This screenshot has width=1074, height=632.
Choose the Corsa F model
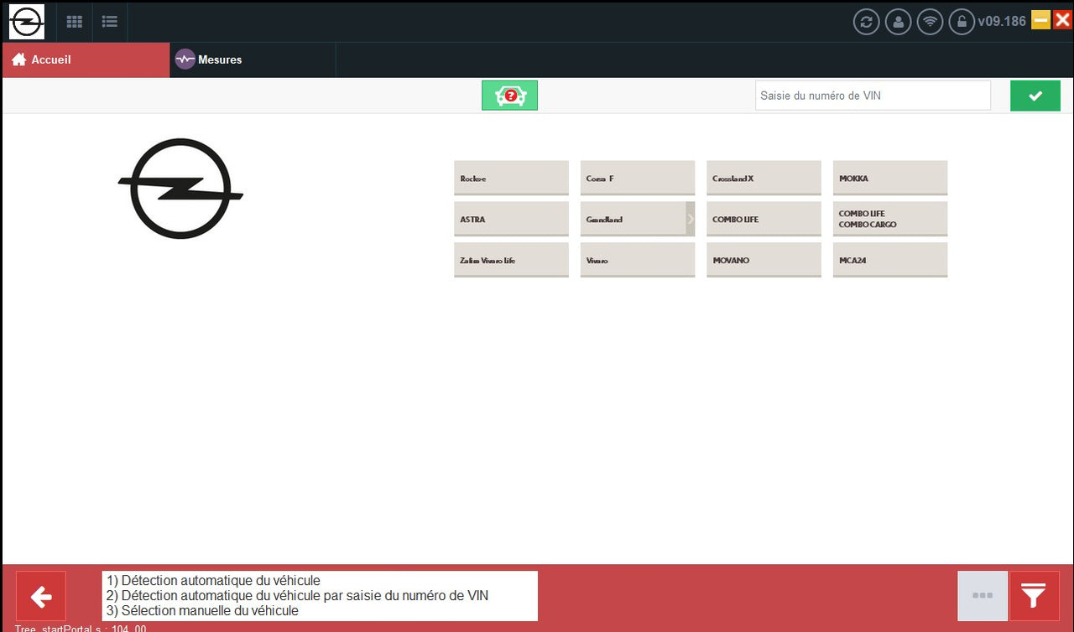tap(637, 178)
